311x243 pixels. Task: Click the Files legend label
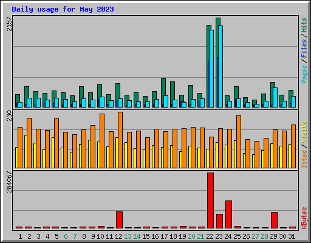pos(304,49)
